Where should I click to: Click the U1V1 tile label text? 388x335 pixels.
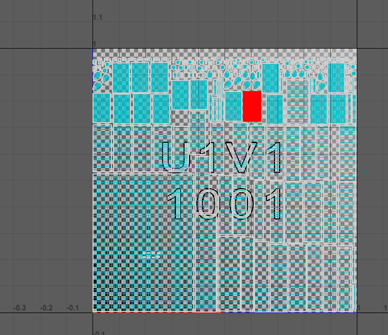222,157
